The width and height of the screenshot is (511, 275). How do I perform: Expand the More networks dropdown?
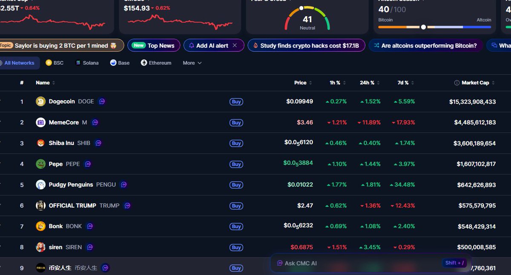click(x=192, y=63)
